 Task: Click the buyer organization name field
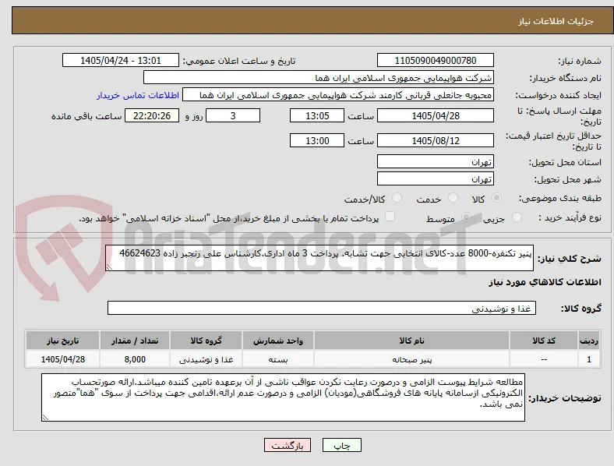click(319, 77)
